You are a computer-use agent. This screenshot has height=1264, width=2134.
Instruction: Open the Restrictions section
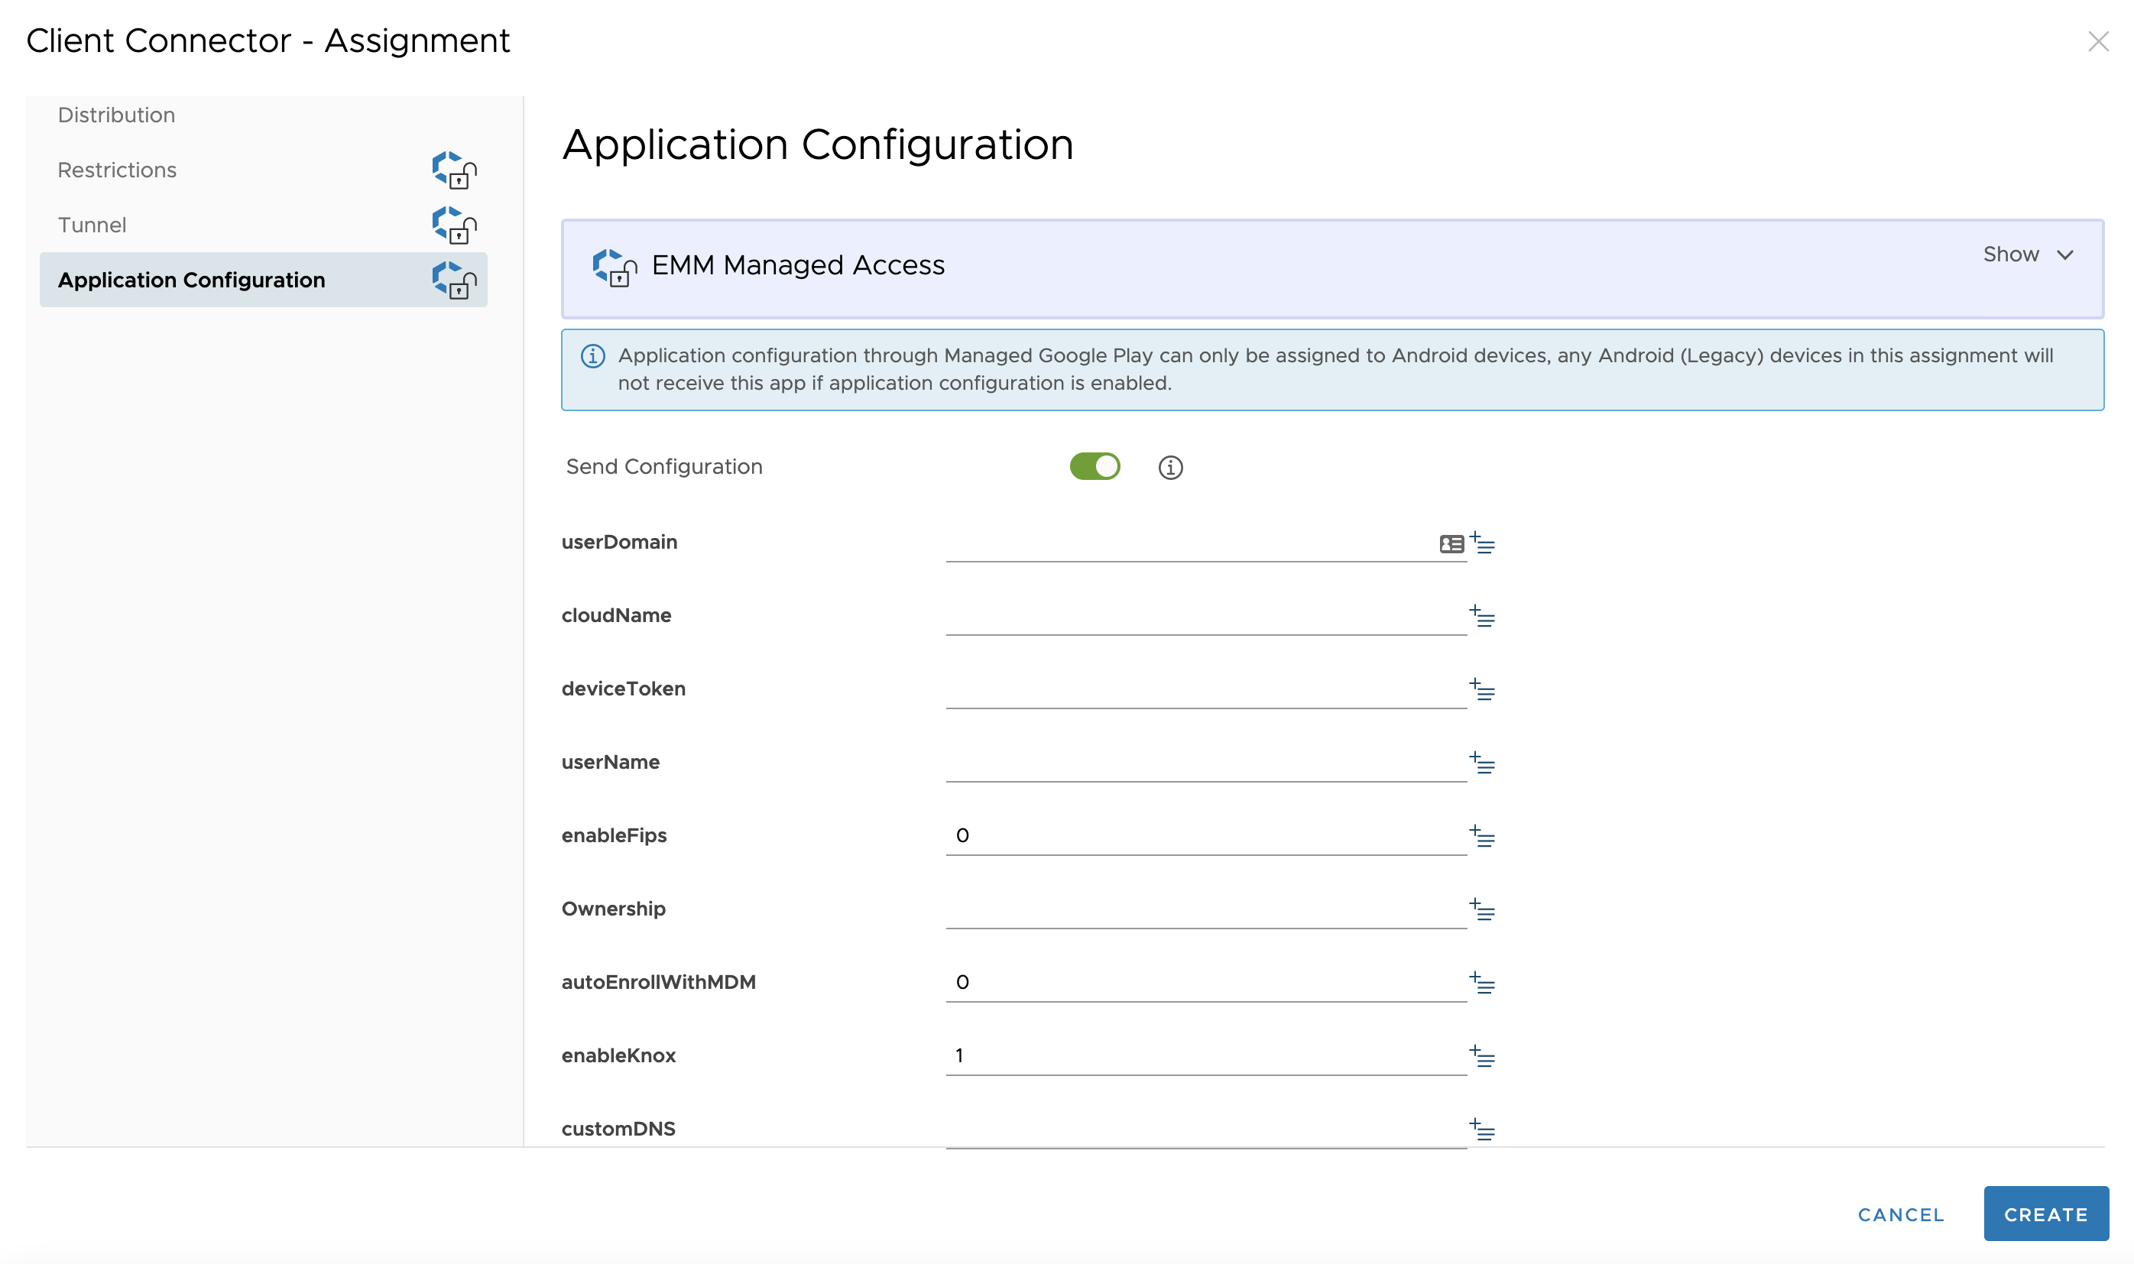pos(117,170)
